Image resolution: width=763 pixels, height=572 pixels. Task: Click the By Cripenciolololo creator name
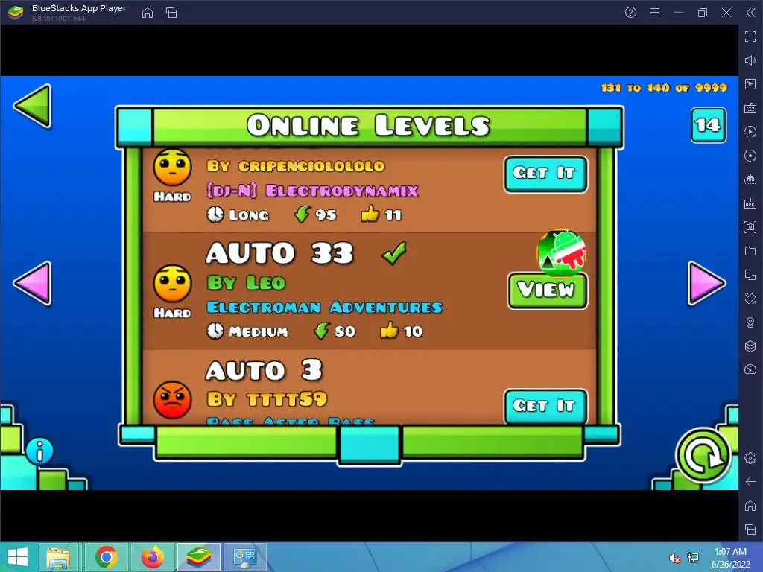coord(296,166)
